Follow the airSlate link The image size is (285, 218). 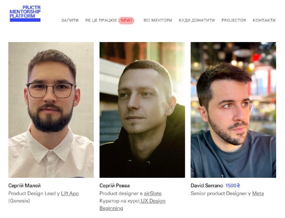[x=152, y=193]
